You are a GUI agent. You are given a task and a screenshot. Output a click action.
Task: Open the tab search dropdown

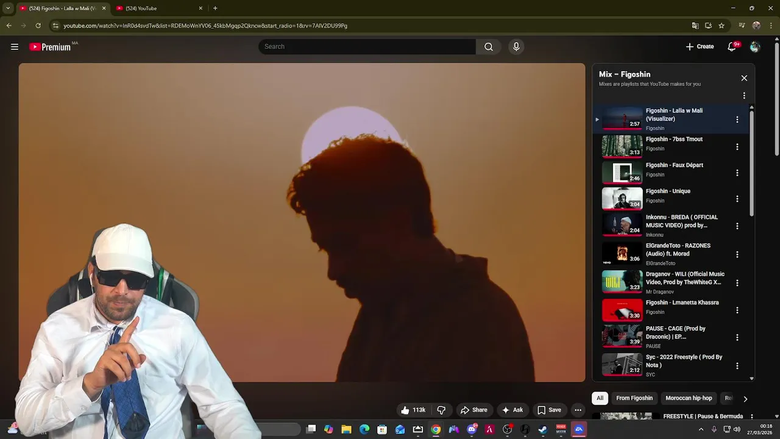click(8, 9)
